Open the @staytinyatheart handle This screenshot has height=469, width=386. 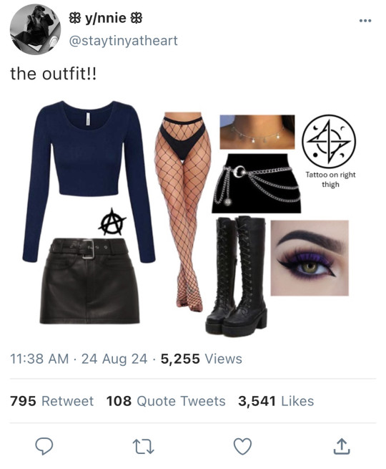click(123, 41)
